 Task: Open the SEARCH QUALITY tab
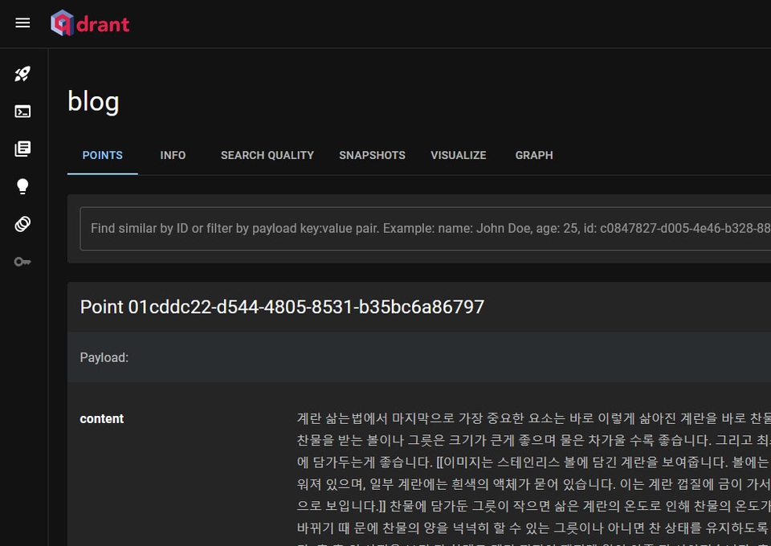[x=267, y=155]
